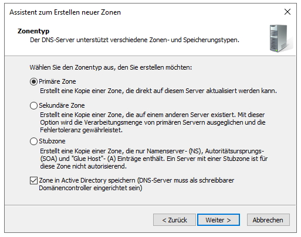Click the Primäre Zone label text
Viewport: 301px width, 237px height.
pos(58,81)
